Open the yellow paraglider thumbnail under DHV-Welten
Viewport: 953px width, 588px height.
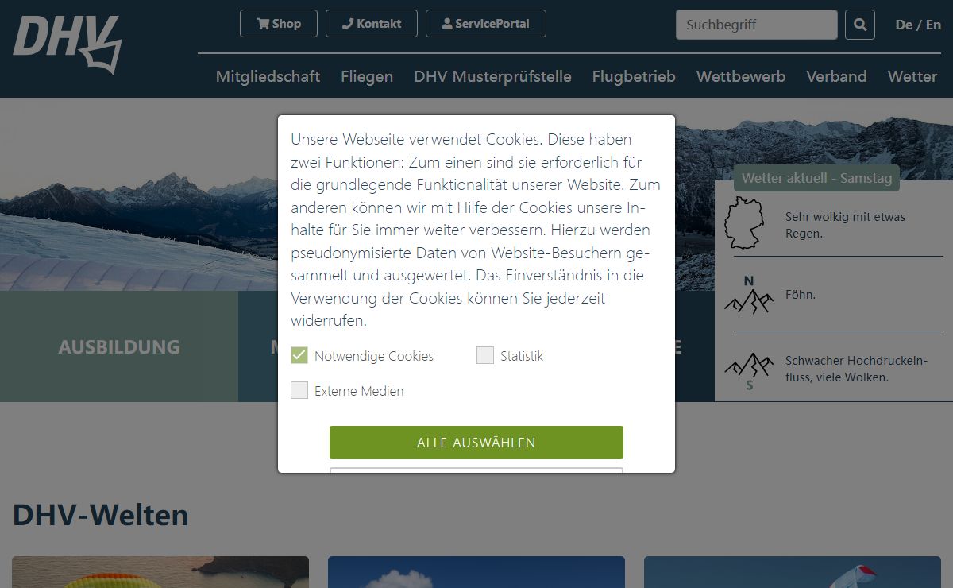tap(160, 572)
